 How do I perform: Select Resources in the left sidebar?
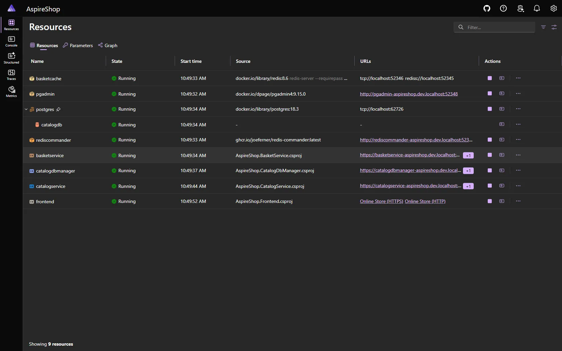tap(11, 25)
